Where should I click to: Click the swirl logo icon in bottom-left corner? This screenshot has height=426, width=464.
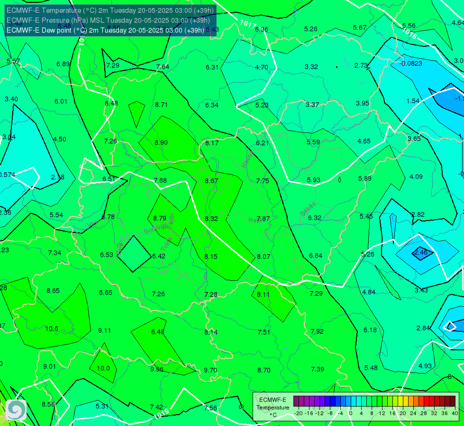click(x=16, y=410)
